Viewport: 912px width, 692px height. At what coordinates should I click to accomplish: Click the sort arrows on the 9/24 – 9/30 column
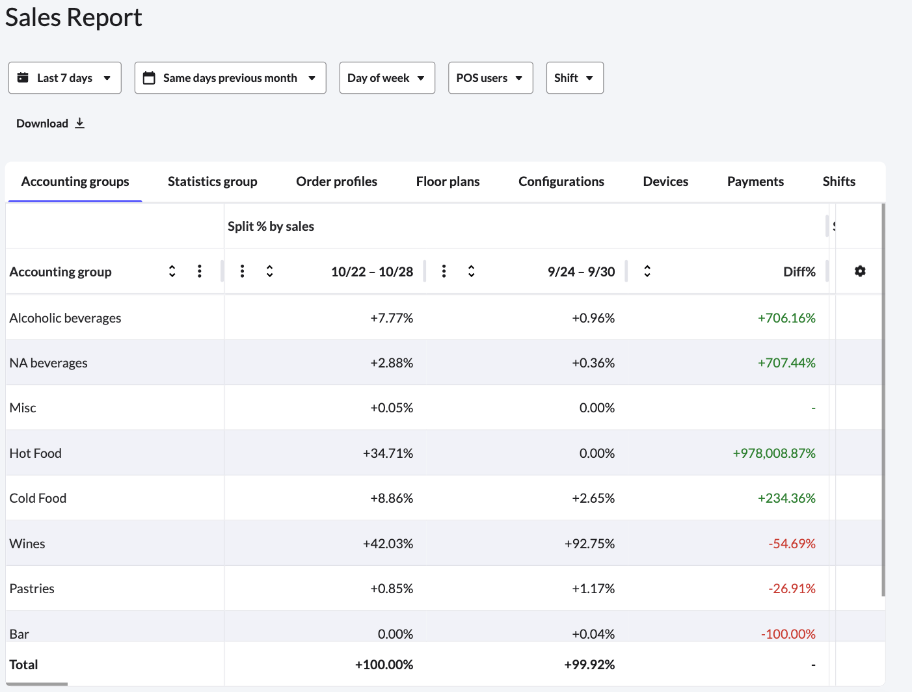tap(471, 271)
